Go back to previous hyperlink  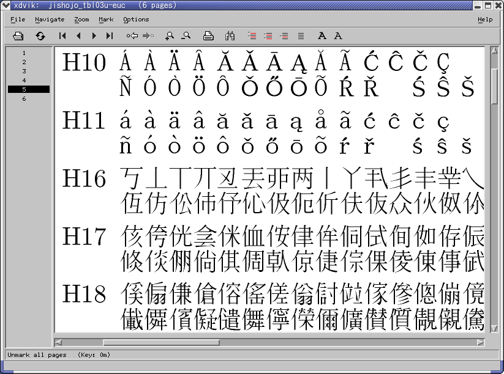[x=132, y=36]
